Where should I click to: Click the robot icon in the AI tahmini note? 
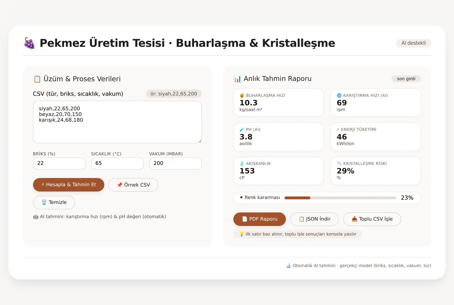click(36, 217)
